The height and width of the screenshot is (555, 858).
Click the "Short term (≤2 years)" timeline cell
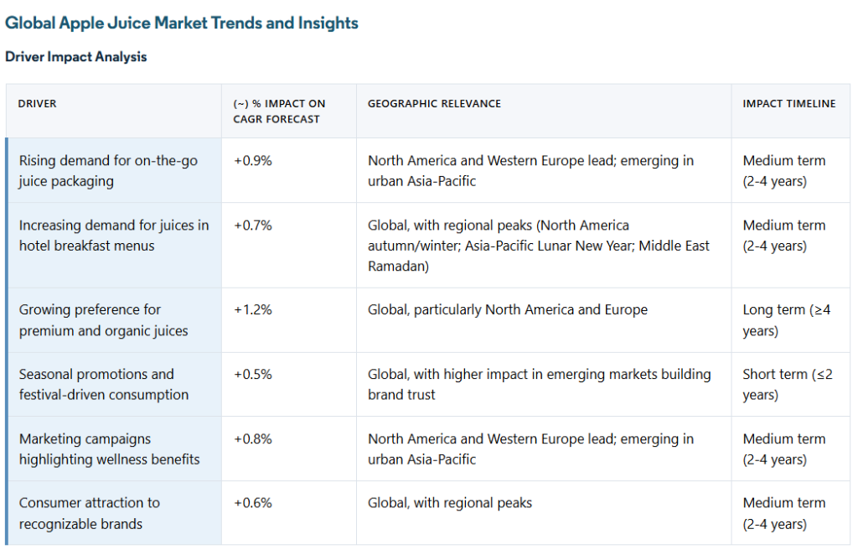tap(787, 384)
